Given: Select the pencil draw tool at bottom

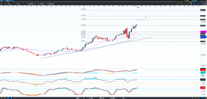Looking at the screenshot, I should click(8, 98).
